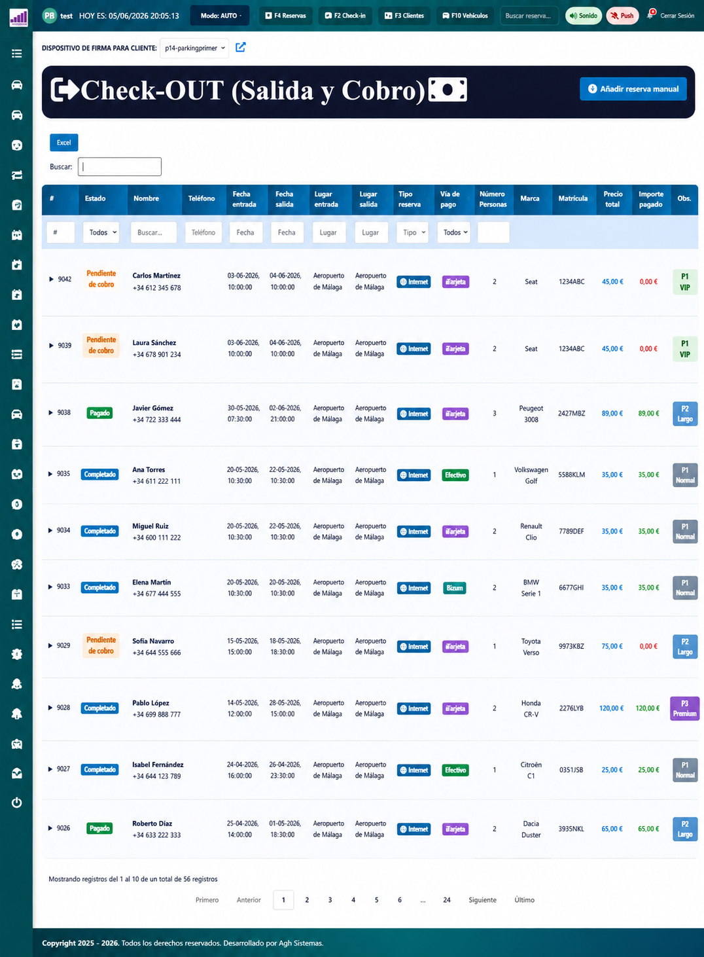Image resolution: width=704 pixels, height=957 pixels.
Task: Click Añadir reserva manual button
Action: [x=633, y=89]
